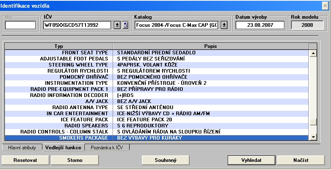Expand the Katalog dropdown
Screen dimensions: 331x170
pyautogui.click(x=224, y=25)
